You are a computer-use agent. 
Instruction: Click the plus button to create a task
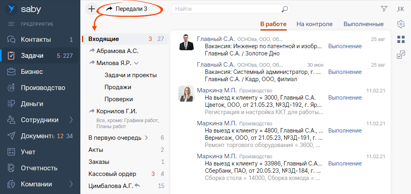(x=91, y=9)
